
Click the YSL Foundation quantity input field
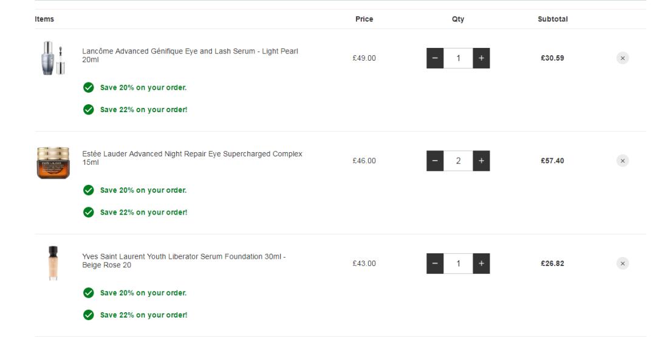coord(458,264)
